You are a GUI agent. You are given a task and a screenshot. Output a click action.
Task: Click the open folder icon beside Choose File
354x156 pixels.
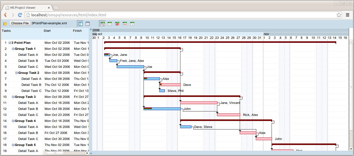click(x=5, y=24)
